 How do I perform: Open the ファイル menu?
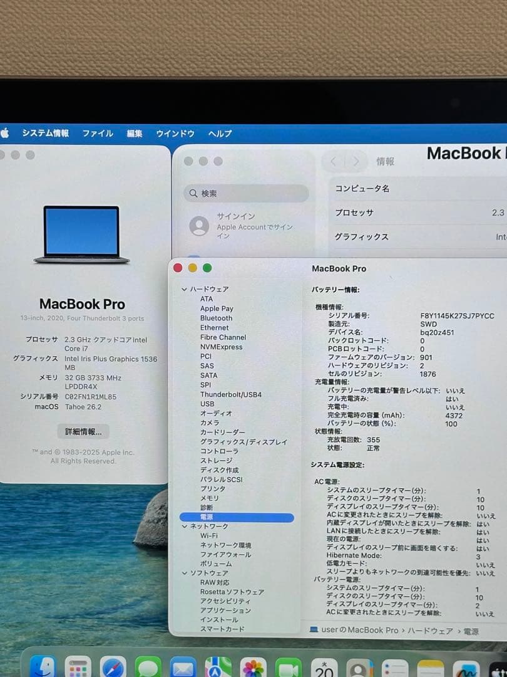coord(97,133)
